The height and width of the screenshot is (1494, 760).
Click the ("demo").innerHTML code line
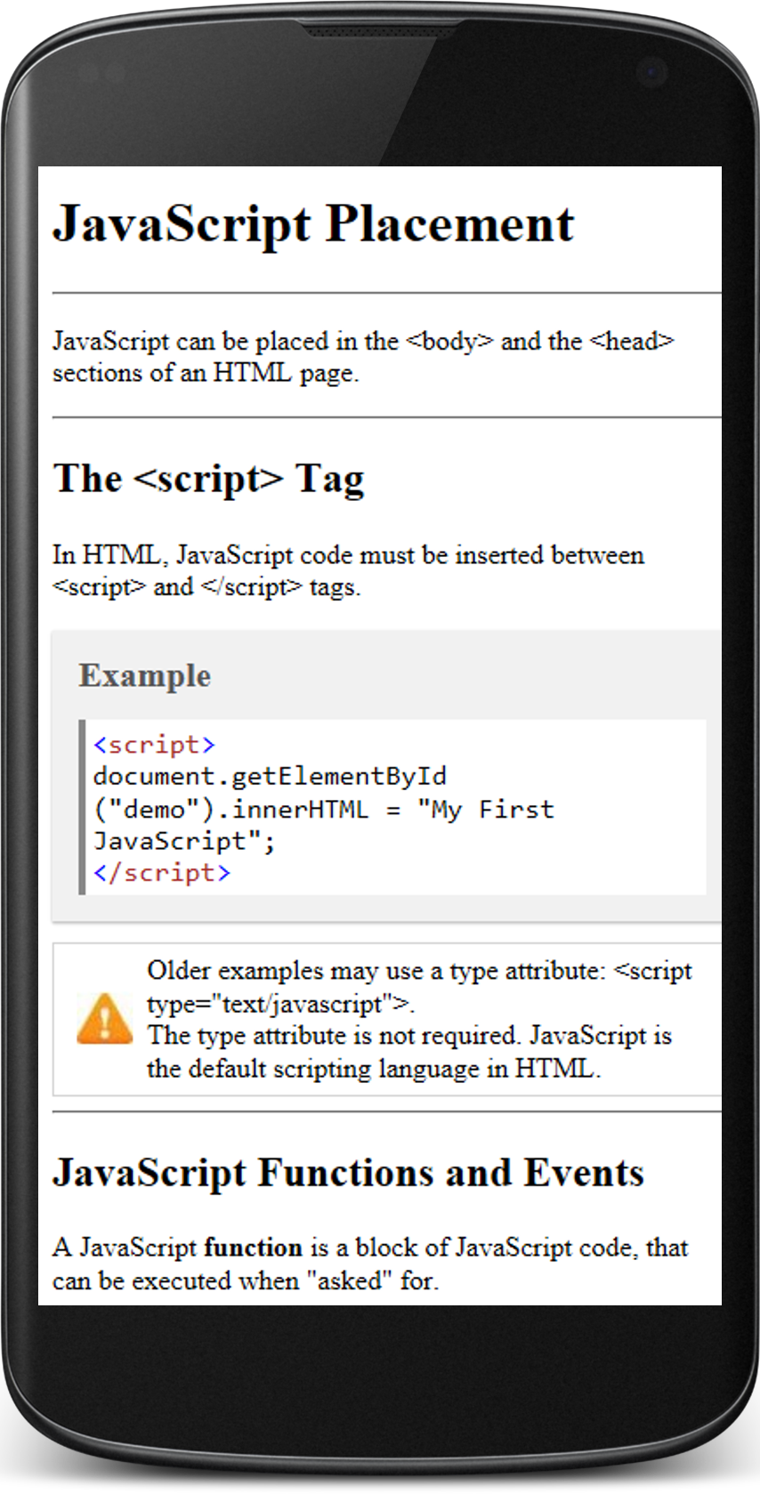pyautogui.click(x=324, y=809)
